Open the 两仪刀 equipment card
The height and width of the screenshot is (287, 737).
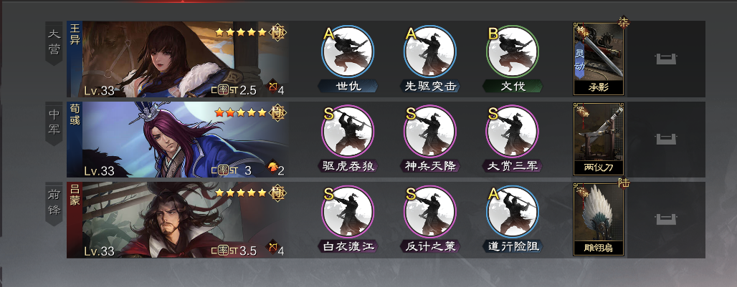point(599,140)
